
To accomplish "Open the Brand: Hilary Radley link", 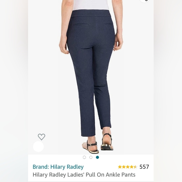I will pyautogui.click(x=58, y=167).
